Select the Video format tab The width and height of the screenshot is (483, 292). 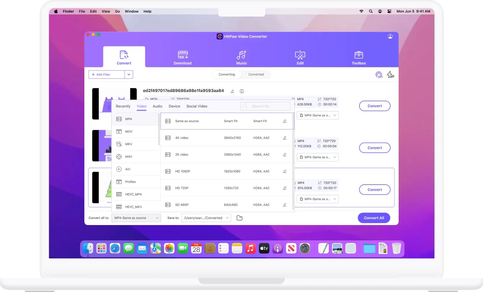pyautogui.click(x=142, y=106)
